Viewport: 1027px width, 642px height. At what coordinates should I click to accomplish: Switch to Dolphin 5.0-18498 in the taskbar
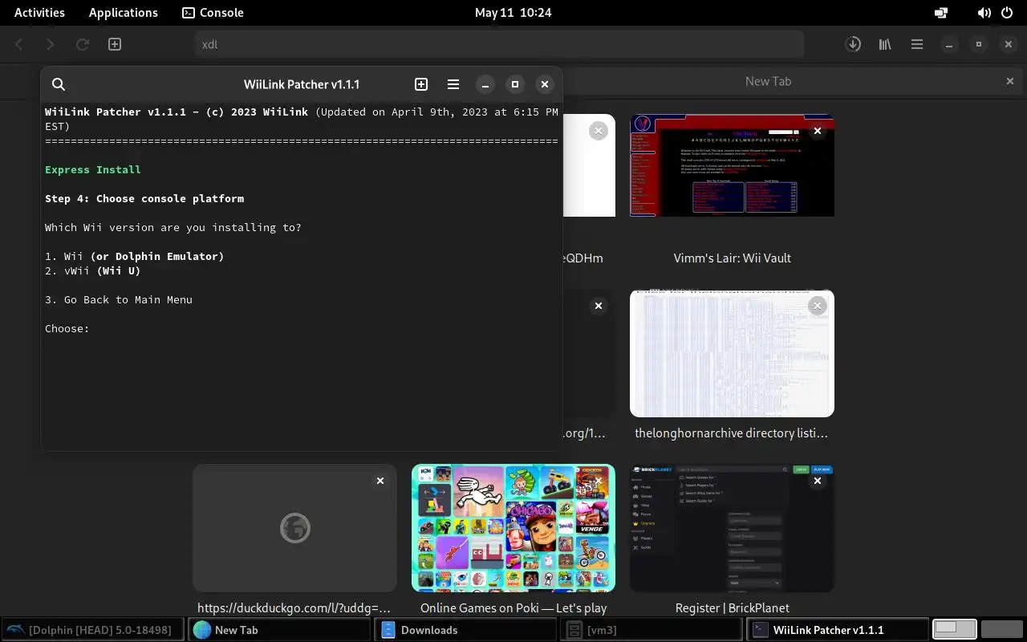93,630
